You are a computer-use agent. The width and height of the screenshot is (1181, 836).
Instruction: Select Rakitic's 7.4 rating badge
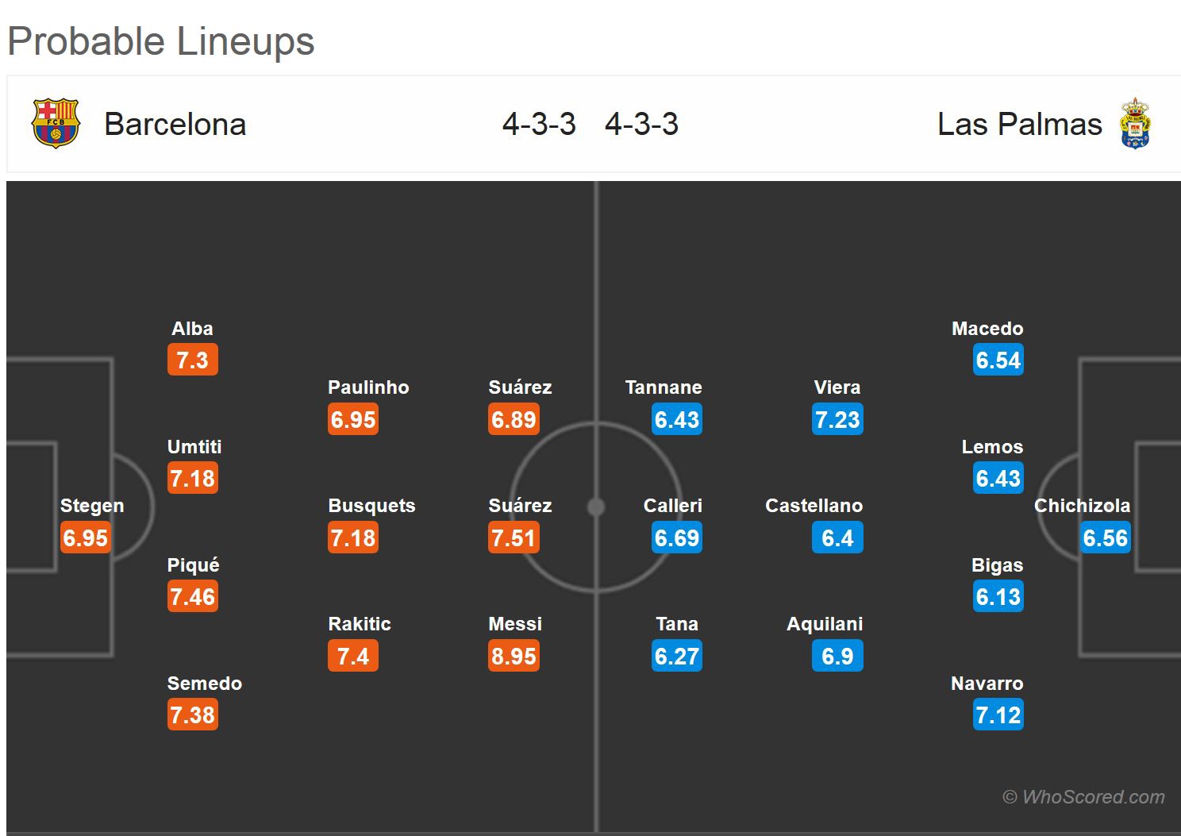coord(353,657)
